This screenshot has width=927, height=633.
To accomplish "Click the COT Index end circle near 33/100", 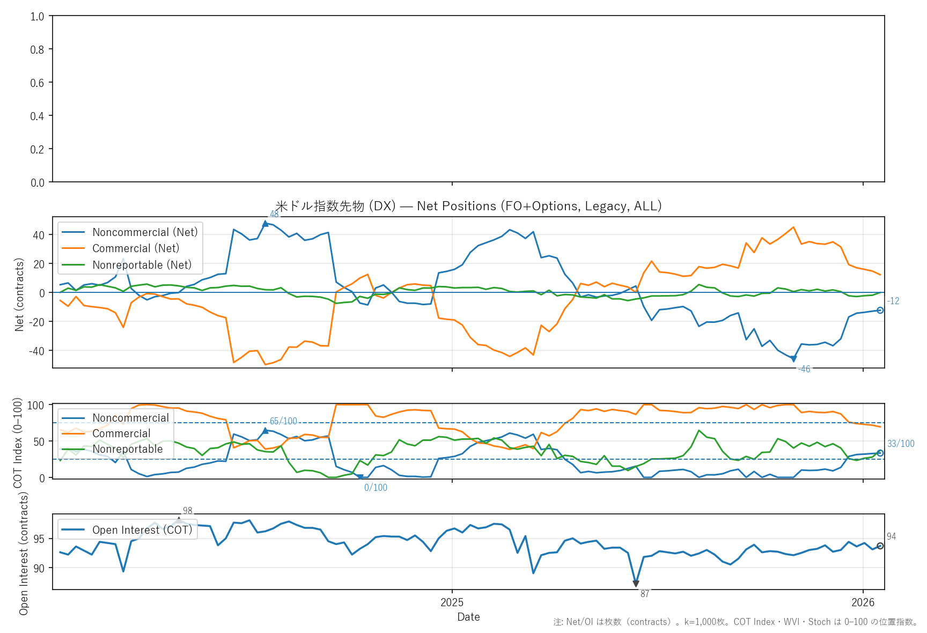I will [880, 453].
